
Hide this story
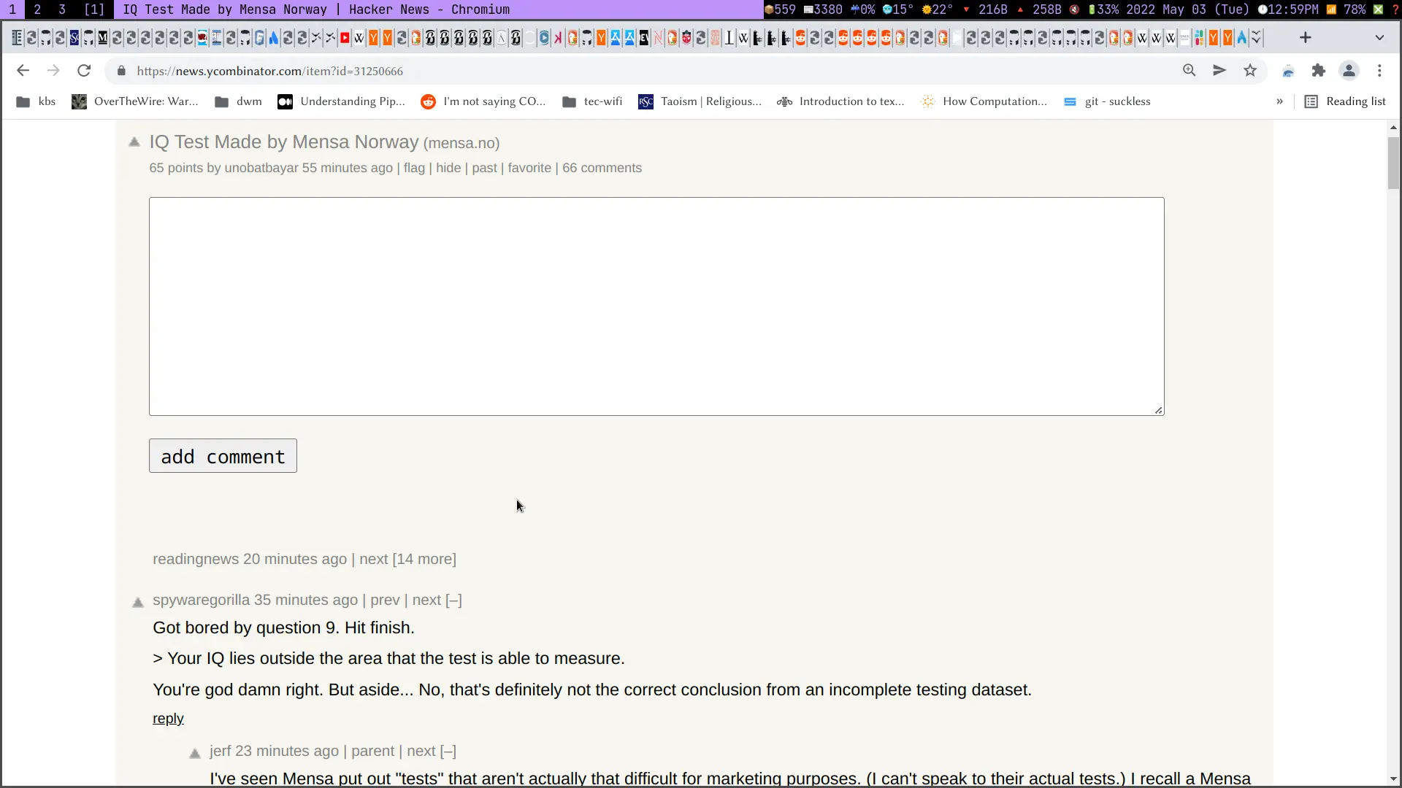(x=448, y=168)
